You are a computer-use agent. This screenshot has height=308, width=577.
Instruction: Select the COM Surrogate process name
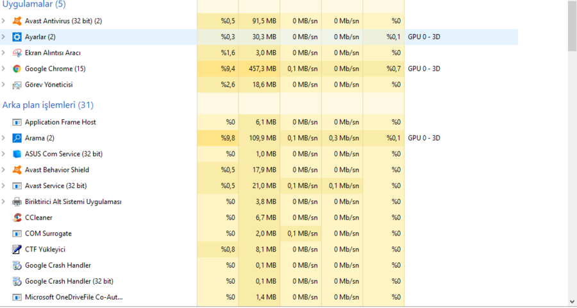pyautogui.click(x=48, y=234)
